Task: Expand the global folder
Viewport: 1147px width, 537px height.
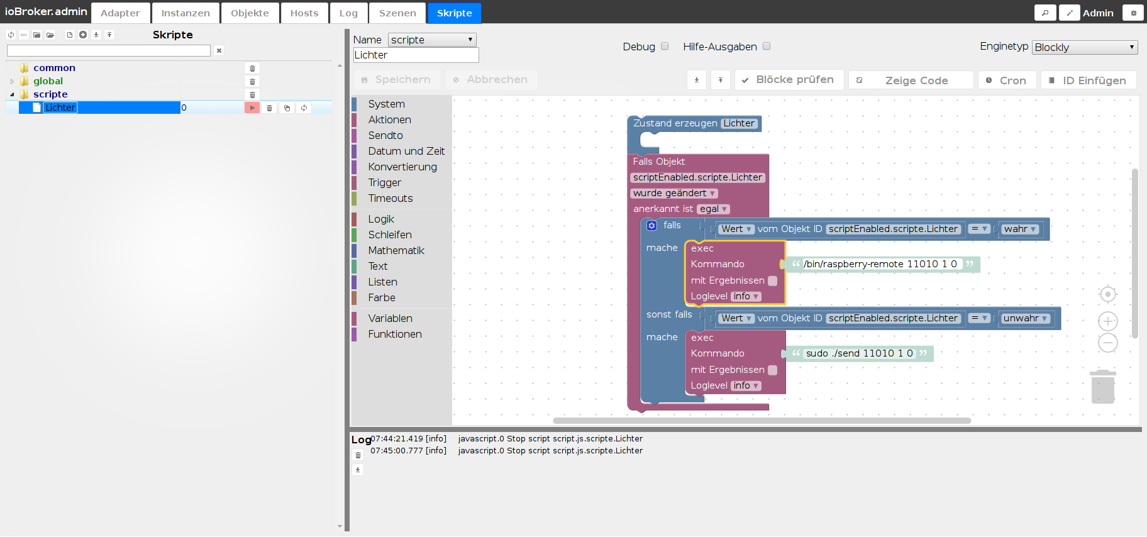Action: coord(12,81)
